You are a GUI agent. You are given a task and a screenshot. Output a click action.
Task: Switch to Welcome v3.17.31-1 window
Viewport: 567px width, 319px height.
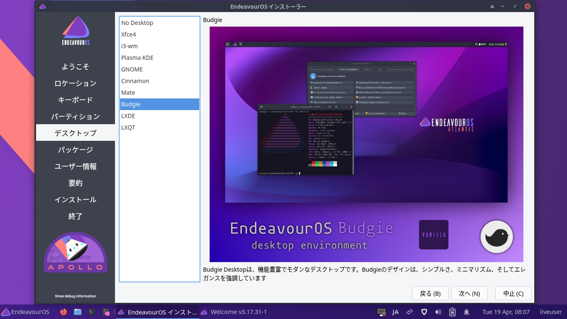pos(234,312)
